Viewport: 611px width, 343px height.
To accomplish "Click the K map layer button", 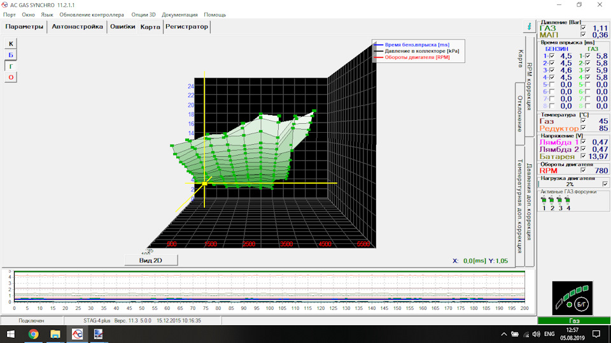I will pyautogui.click(x=11, y=44).
